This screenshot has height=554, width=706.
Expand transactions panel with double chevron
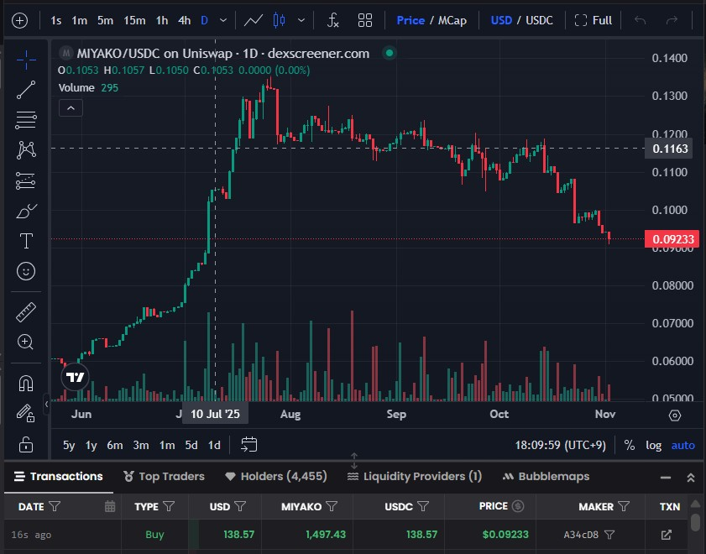tap(691, 478)
